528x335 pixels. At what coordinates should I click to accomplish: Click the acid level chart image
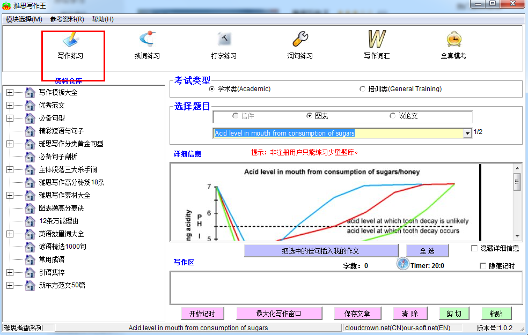click(x=325, y=203)
